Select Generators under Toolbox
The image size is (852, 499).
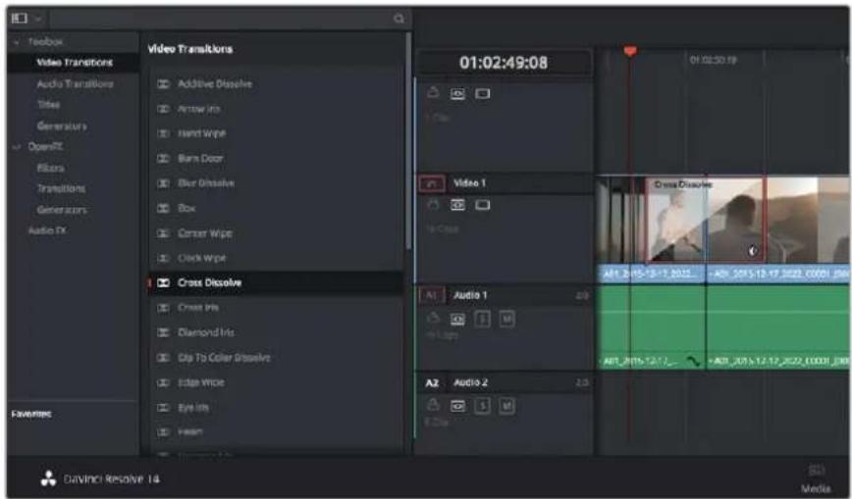point(62,125)
